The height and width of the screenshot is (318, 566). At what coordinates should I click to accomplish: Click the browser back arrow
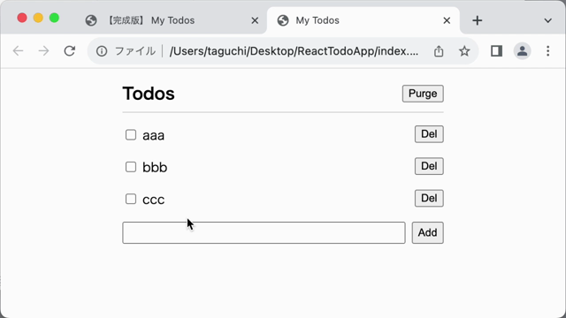18,51
